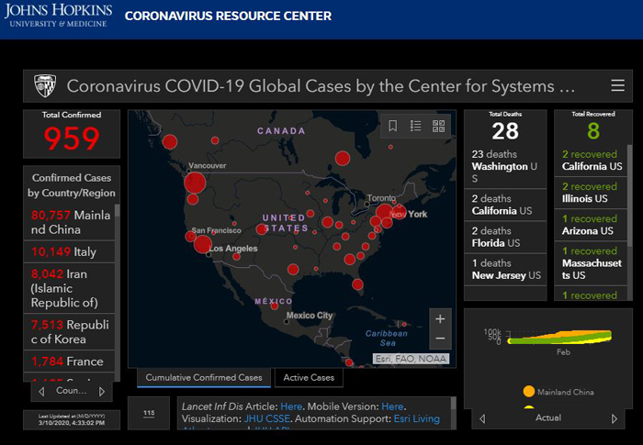The width and height of the screenshot is (643, 445).
Task: Open the Lancet article Here link
Action: (x=291, y=406)
